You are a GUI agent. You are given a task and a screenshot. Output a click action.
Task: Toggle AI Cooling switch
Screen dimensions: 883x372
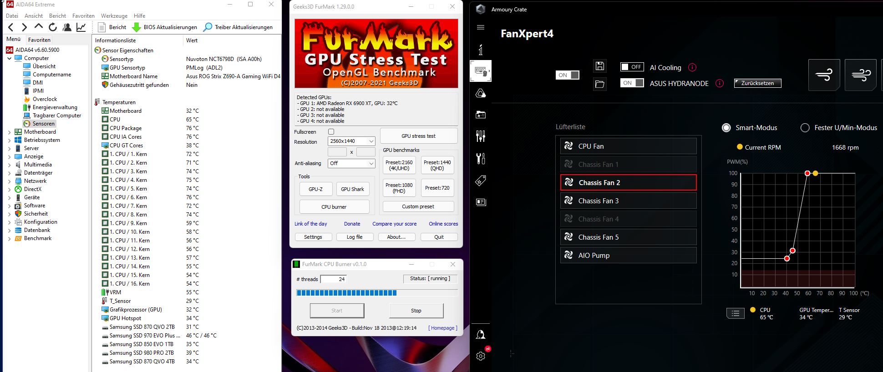tap(632, 67)
